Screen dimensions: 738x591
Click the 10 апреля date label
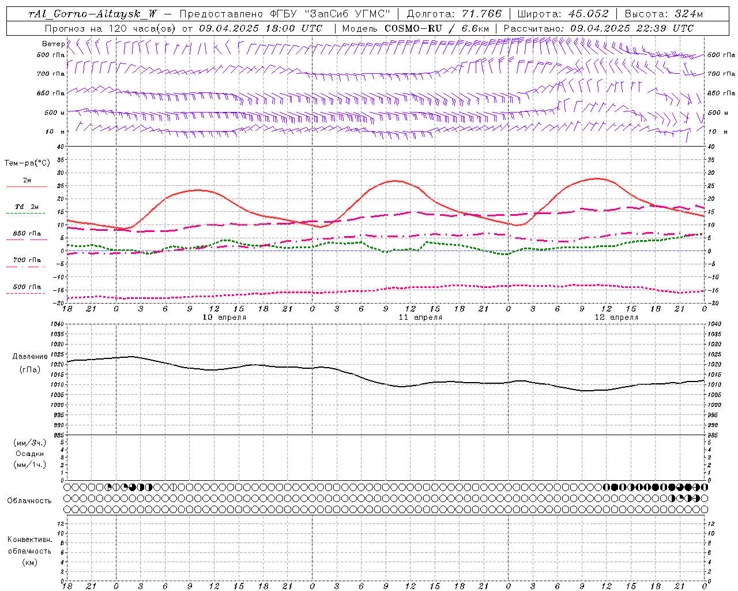click(x=225, y=317)
